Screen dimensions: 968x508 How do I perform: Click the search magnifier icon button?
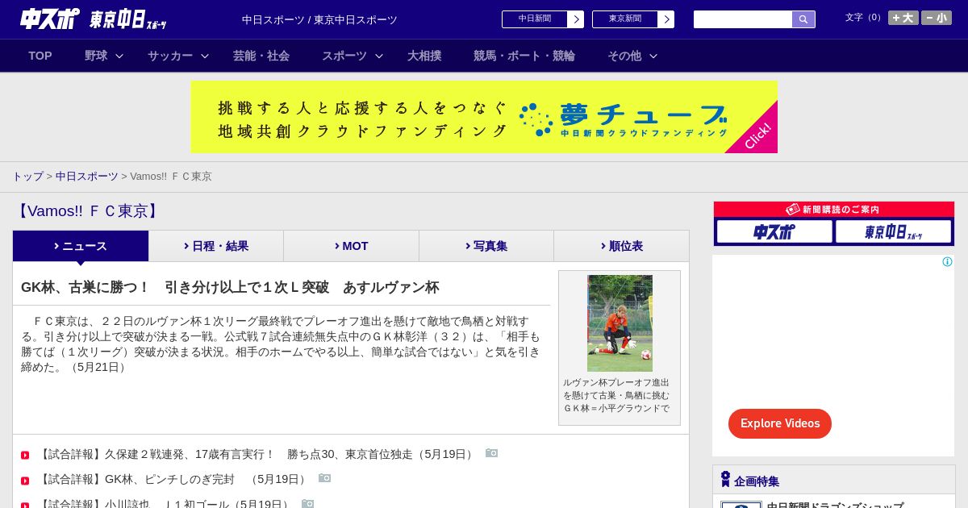point(803,19)
